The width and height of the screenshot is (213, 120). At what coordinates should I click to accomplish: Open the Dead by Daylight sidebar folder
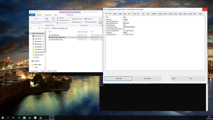[39, 52]
